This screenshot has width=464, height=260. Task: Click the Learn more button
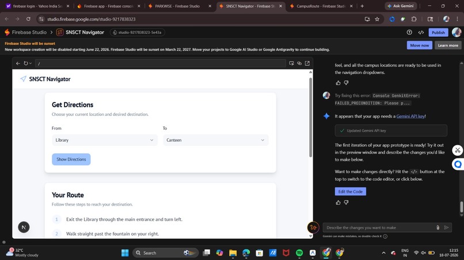pos(448,45)
